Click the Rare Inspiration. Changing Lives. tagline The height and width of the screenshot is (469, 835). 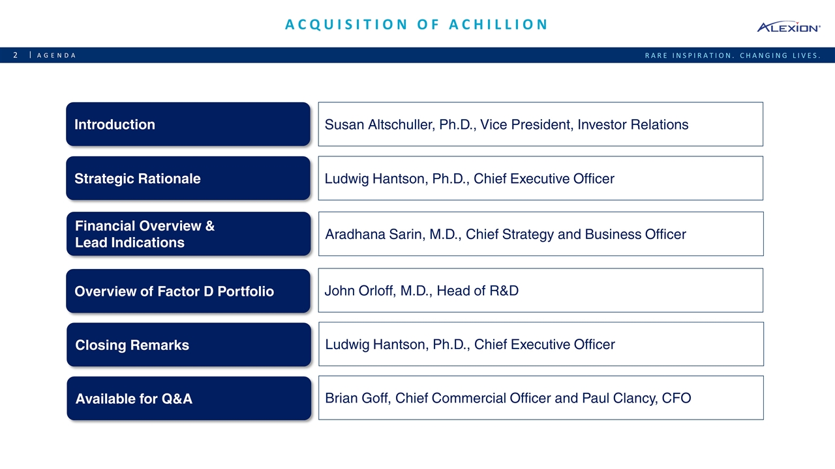click(x=732, y=55)
